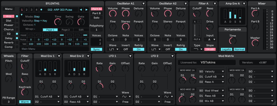Open Mod Env 2 D2 Reso AB dropdown

coord(79,102)
